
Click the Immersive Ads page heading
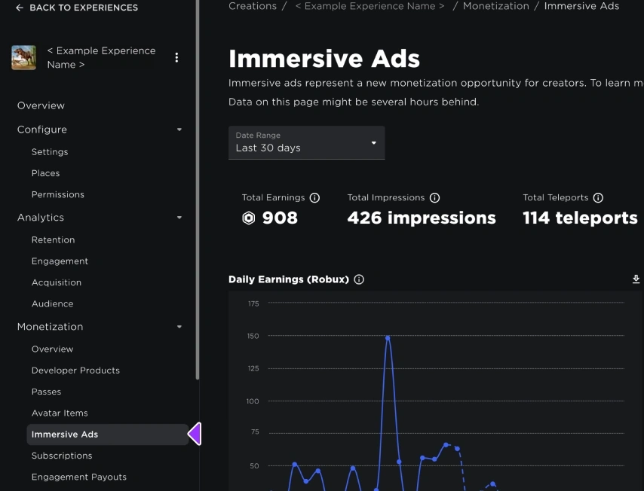(324, 58)
